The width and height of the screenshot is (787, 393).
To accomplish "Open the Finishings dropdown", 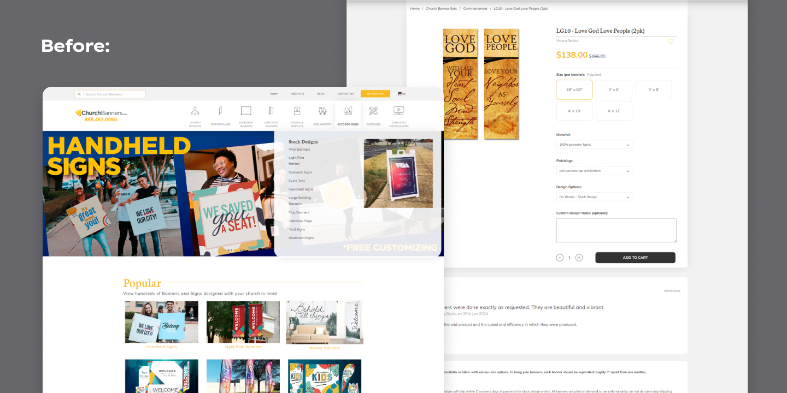I will pyautogui.click(x=594, y=171).
